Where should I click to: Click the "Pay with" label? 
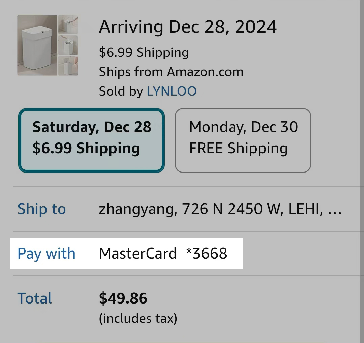click(x=46, y=254)
